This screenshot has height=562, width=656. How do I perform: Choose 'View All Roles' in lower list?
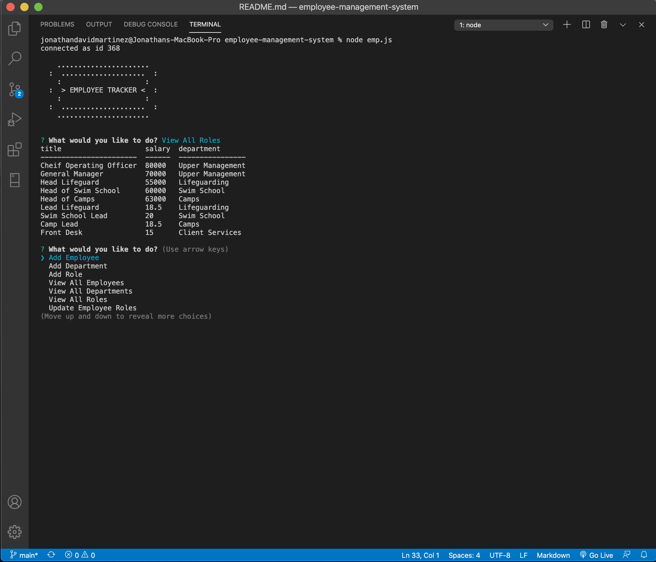pos(78,300)
